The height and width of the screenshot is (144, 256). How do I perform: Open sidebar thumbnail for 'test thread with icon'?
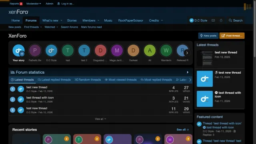coord(205,99)
